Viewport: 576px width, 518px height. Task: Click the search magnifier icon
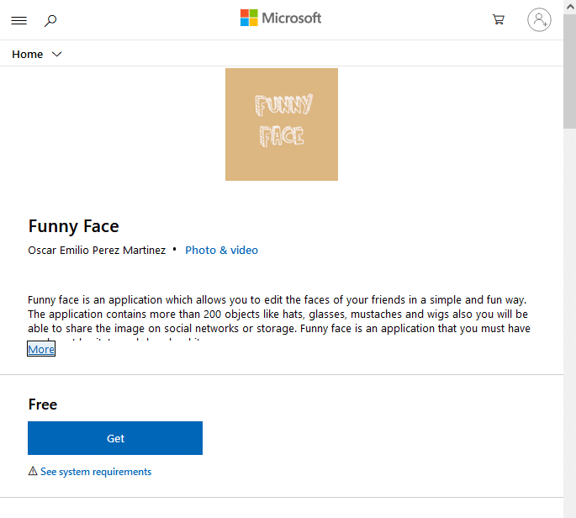[x=50, y=20]
